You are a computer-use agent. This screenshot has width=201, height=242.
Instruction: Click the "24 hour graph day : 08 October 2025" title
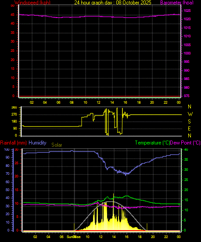(113, 3)
